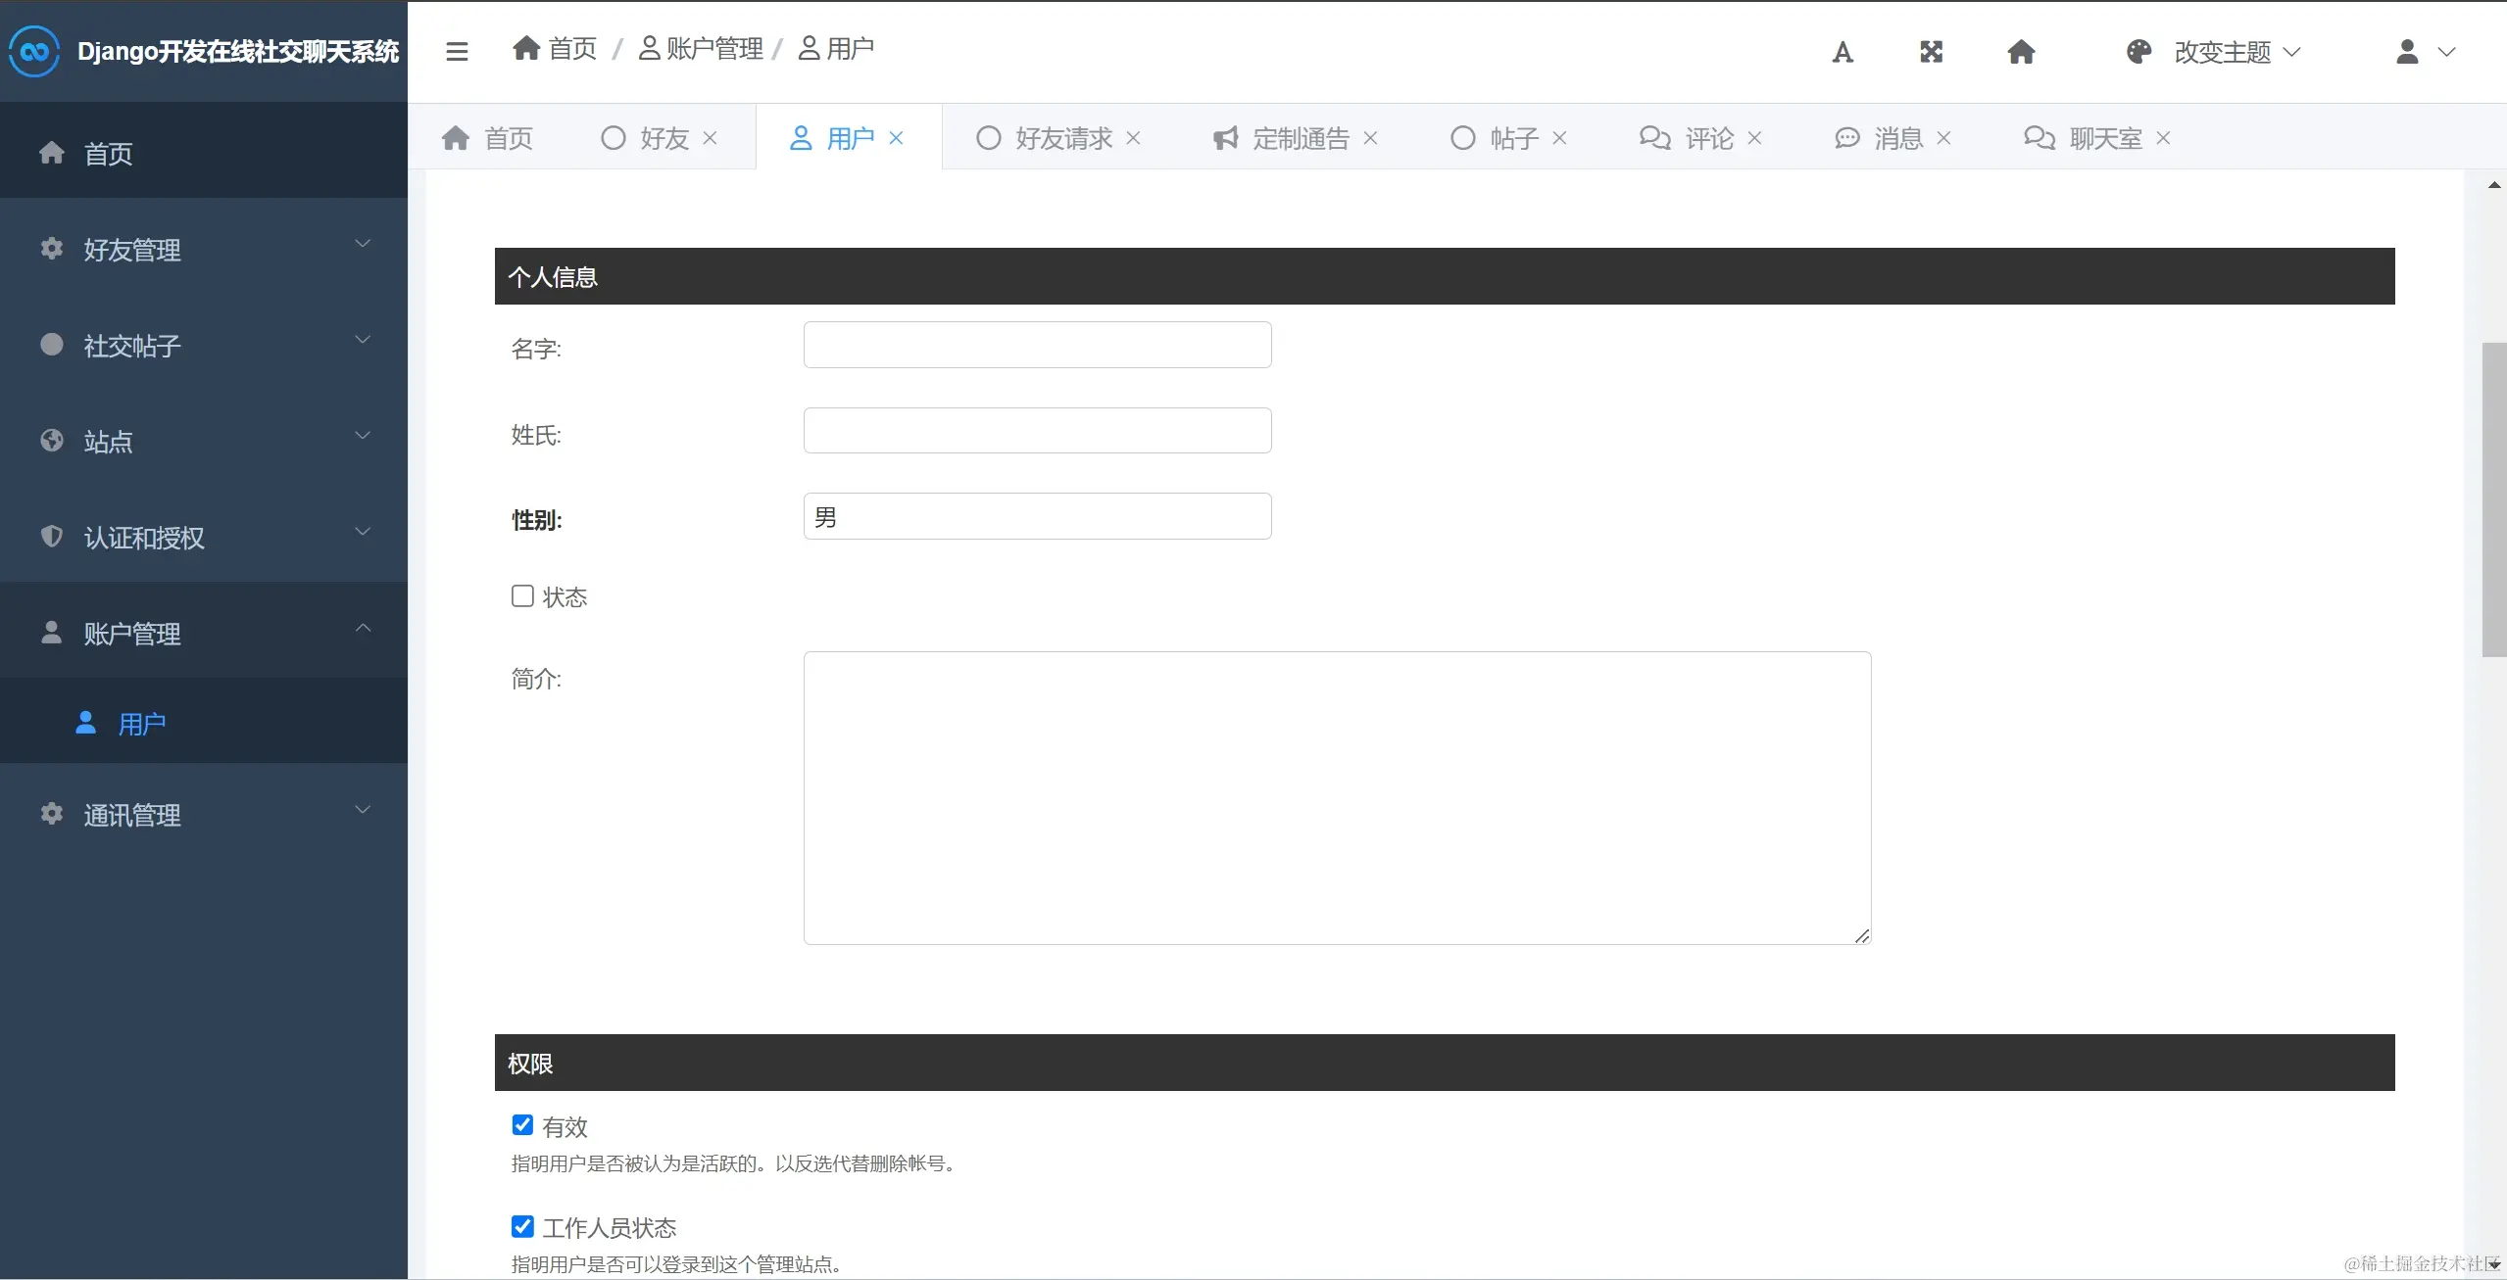Click the home icon in top toolbar
The width and height of the screenshot is (2507, 1280).
click(x=2021, y=52)
